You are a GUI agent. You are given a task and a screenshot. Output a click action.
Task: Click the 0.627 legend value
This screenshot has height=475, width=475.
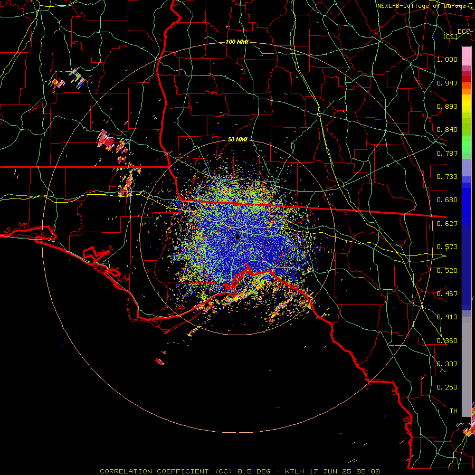pyautogui.click(x=447, y=224)
